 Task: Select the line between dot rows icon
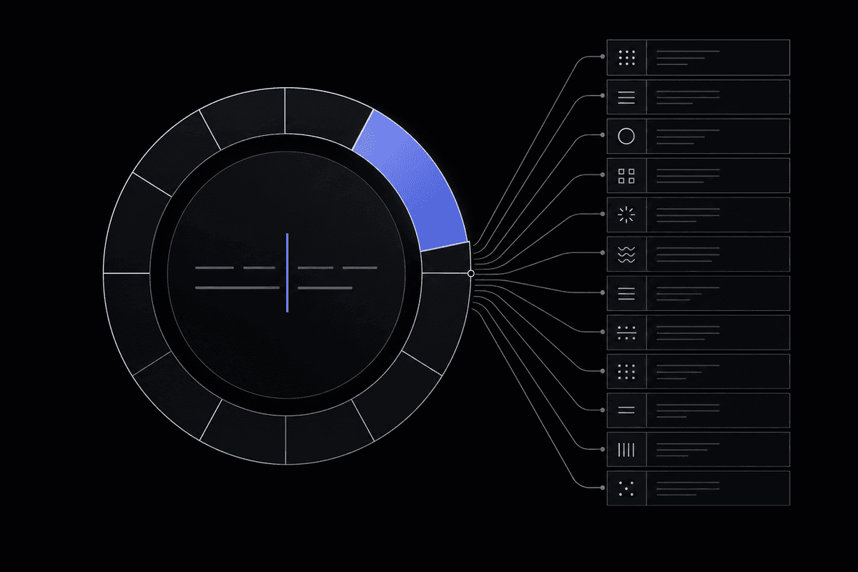point(626,332)
